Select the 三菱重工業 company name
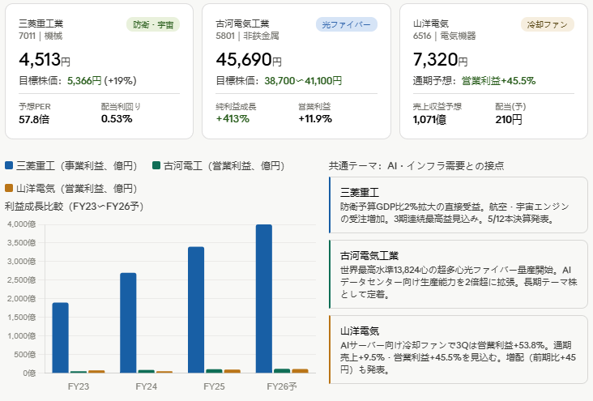 (41, 23)
